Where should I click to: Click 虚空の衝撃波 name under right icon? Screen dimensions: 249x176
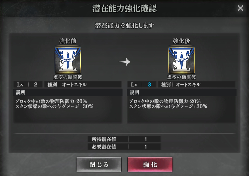[x=182, y=77]
